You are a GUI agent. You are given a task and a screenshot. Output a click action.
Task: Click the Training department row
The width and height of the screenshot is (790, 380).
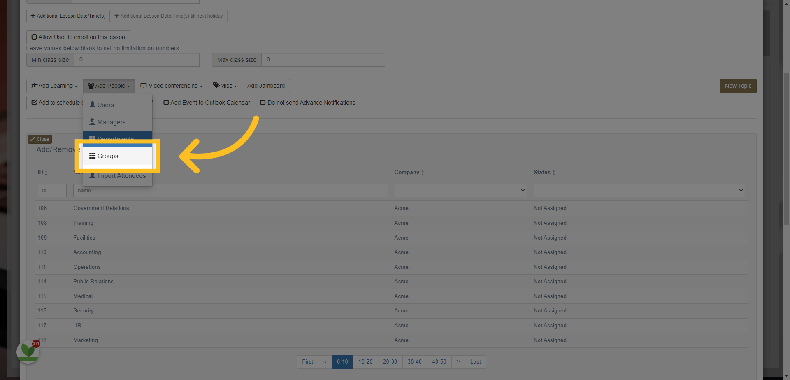[x=392, y=223]
